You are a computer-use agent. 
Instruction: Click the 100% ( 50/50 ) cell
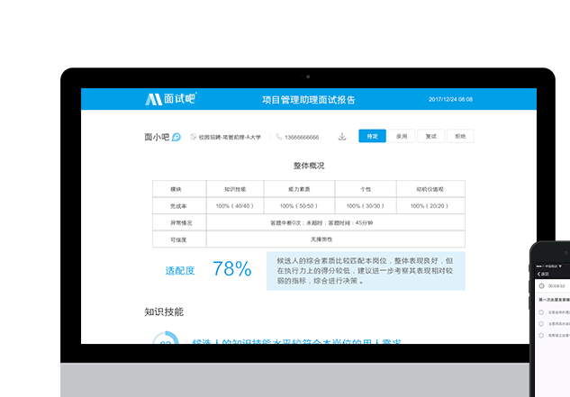pos(299,206)
